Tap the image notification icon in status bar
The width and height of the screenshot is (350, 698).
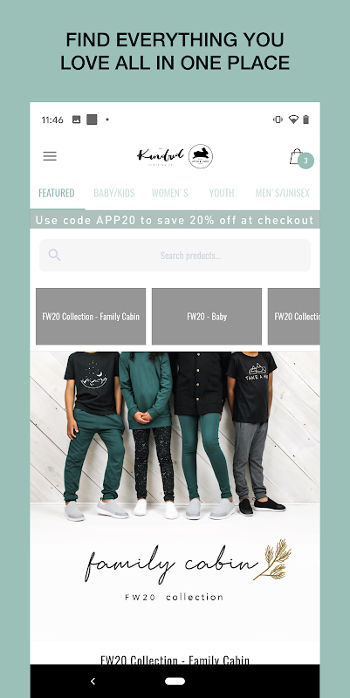(77, 120)
